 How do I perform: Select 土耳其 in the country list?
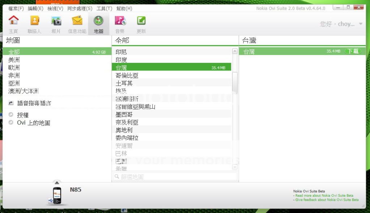click(x=172, y=83)
